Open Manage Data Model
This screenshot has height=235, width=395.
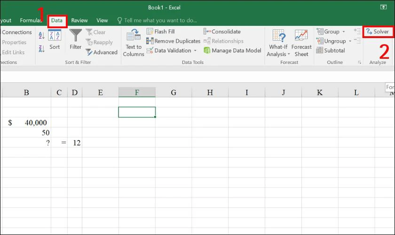232,50
